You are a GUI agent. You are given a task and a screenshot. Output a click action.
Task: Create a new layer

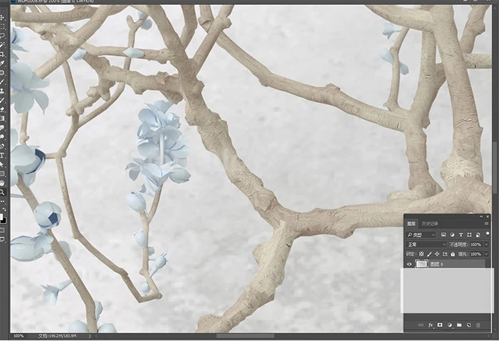point(469,325)
